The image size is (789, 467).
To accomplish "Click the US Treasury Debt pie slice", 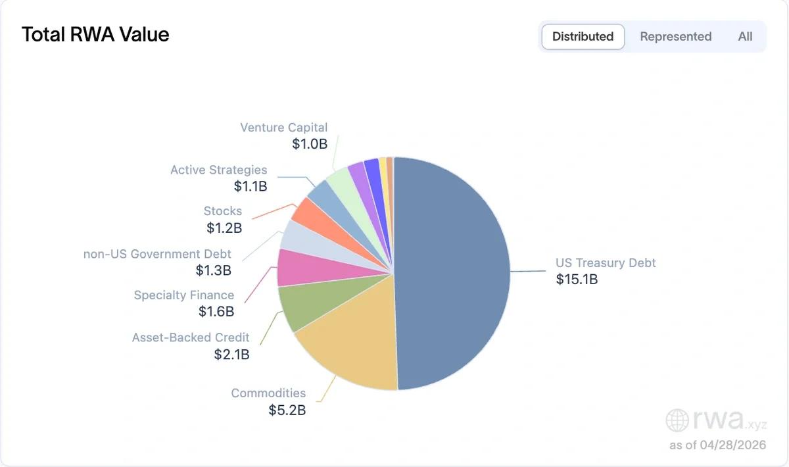I will 454,273.
